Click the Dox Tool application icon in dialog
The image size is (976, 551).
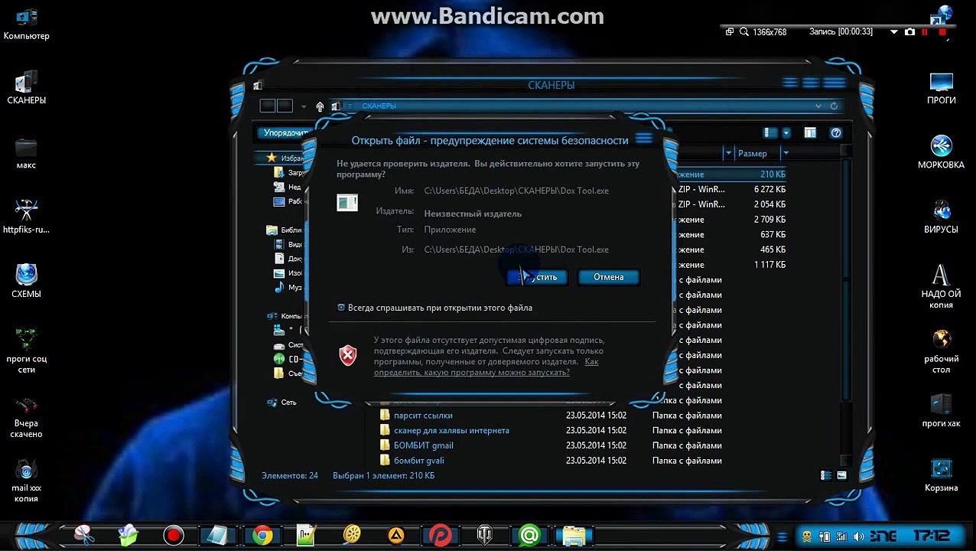coord(347,203)
